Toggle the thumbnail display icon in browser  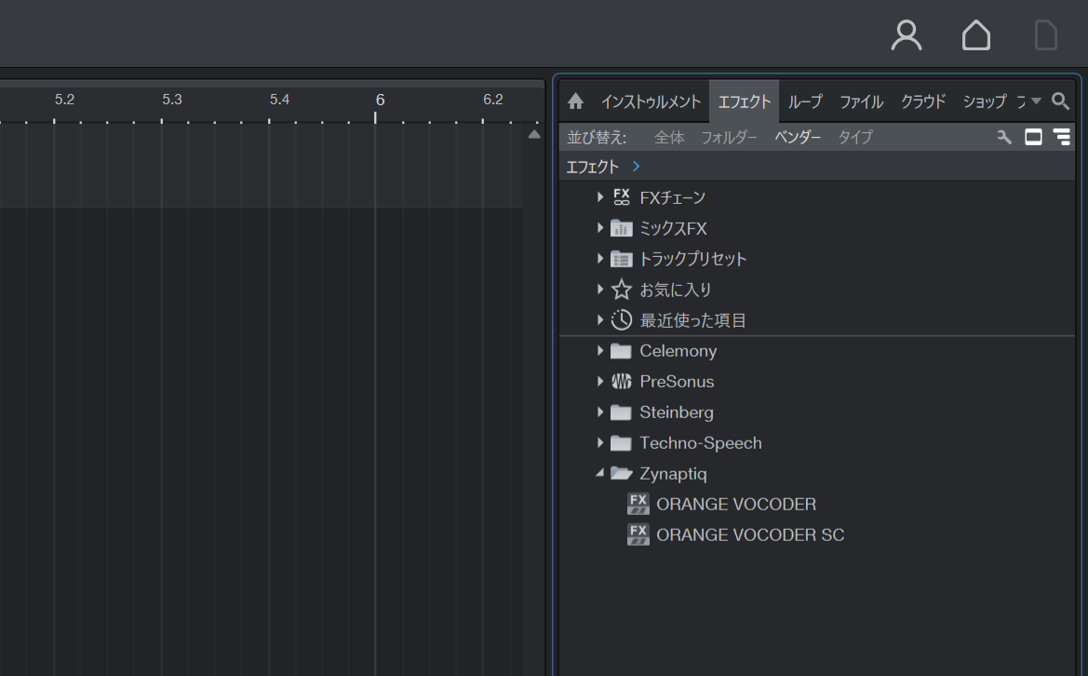coord(1033,137)
